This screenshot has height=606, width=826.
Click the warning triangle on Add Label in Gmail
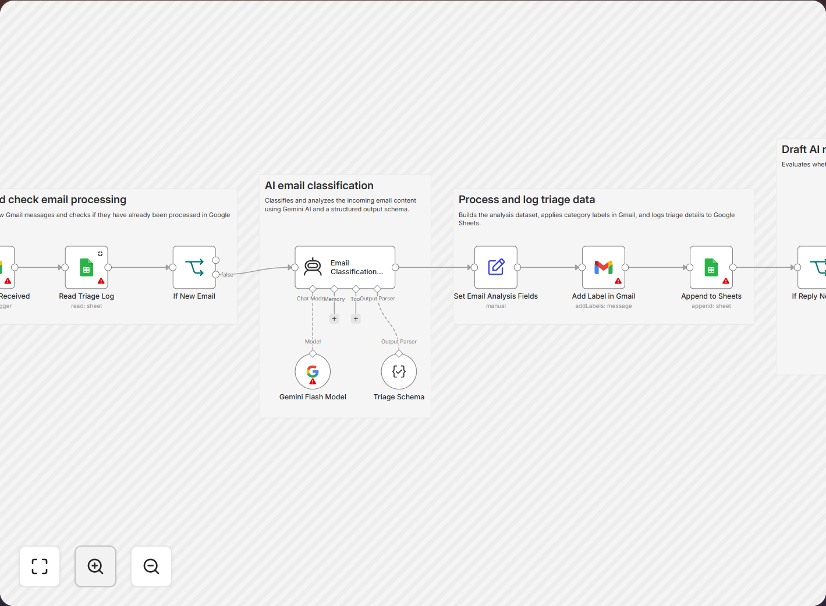click(x=618, y=281)
